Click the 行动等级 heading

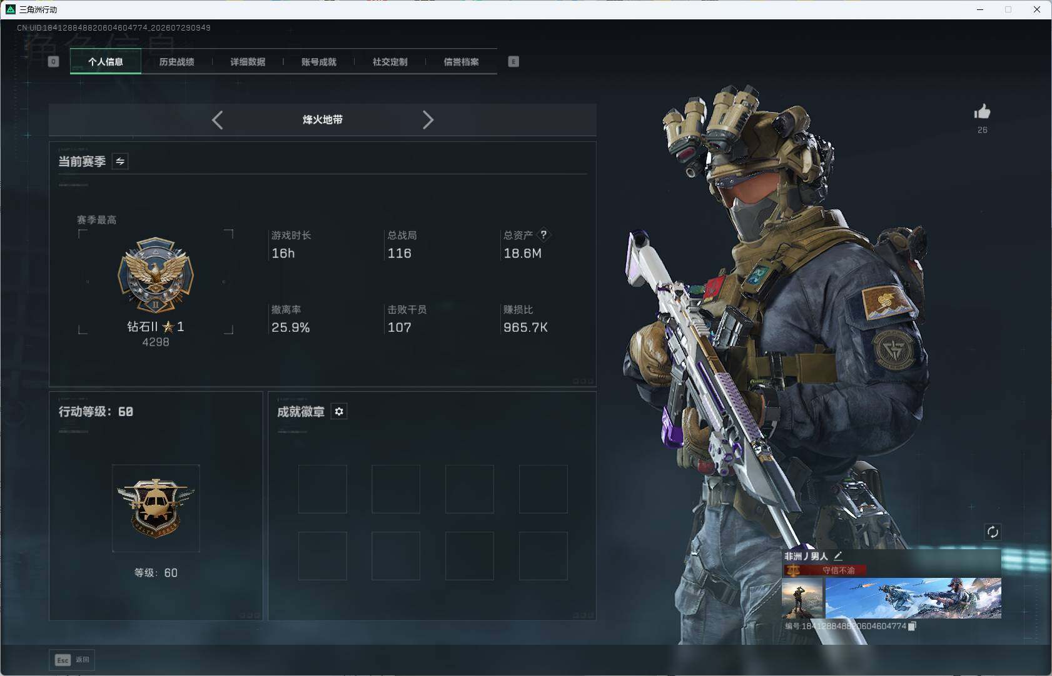pyautogui.click(x=96, y=411)
